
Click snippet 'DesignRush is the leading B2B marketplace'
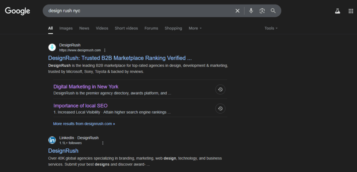[x=138, y=68]
